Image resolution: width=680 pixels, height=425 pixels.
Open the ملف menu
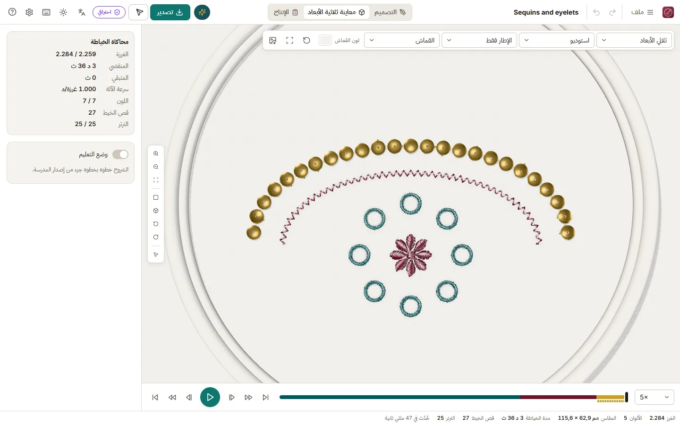642,12
